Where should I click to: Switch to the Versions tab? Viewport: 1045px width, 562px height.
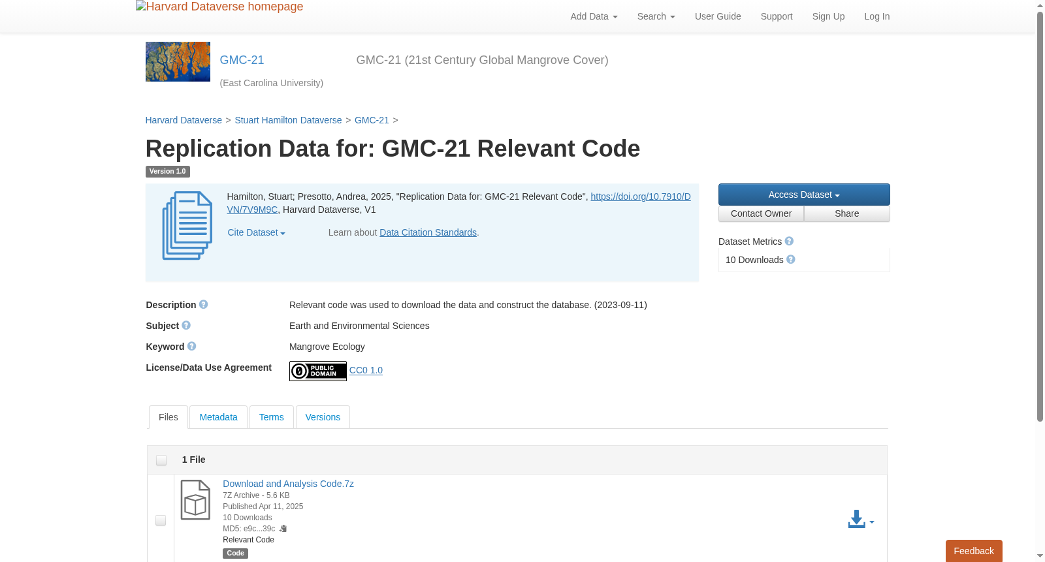[x=323, y=417]
